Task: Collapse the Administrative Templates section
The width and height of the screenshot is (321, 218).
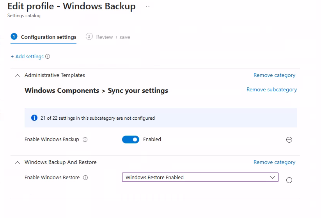Action: 17,75
